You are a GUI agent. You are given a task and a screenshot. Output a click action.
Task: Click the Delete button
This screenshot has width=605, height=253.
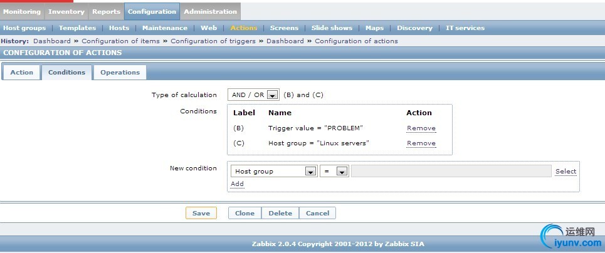click(280, 214)
